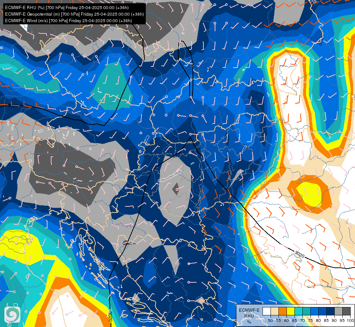The width and height of the screenshot is (355, 327).
Task: Pick the beige 50–55 legend swatch
Action: (x=274, y=311)
